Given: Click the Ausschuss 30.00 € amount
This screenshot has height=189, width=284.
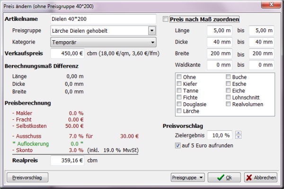Looking at the screenshot, I should pyautogui.click(x=130, y=136).
